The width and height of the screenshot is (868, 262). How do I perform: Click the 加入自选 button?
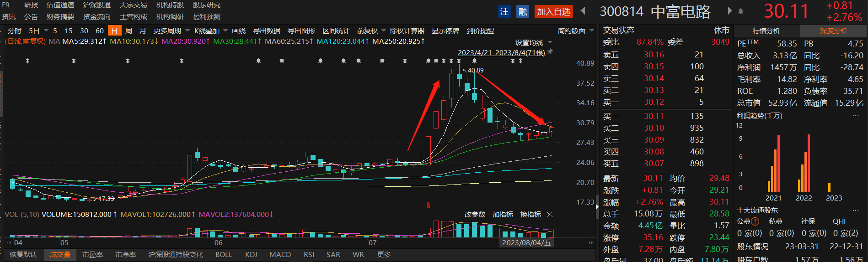pos(553,11)
